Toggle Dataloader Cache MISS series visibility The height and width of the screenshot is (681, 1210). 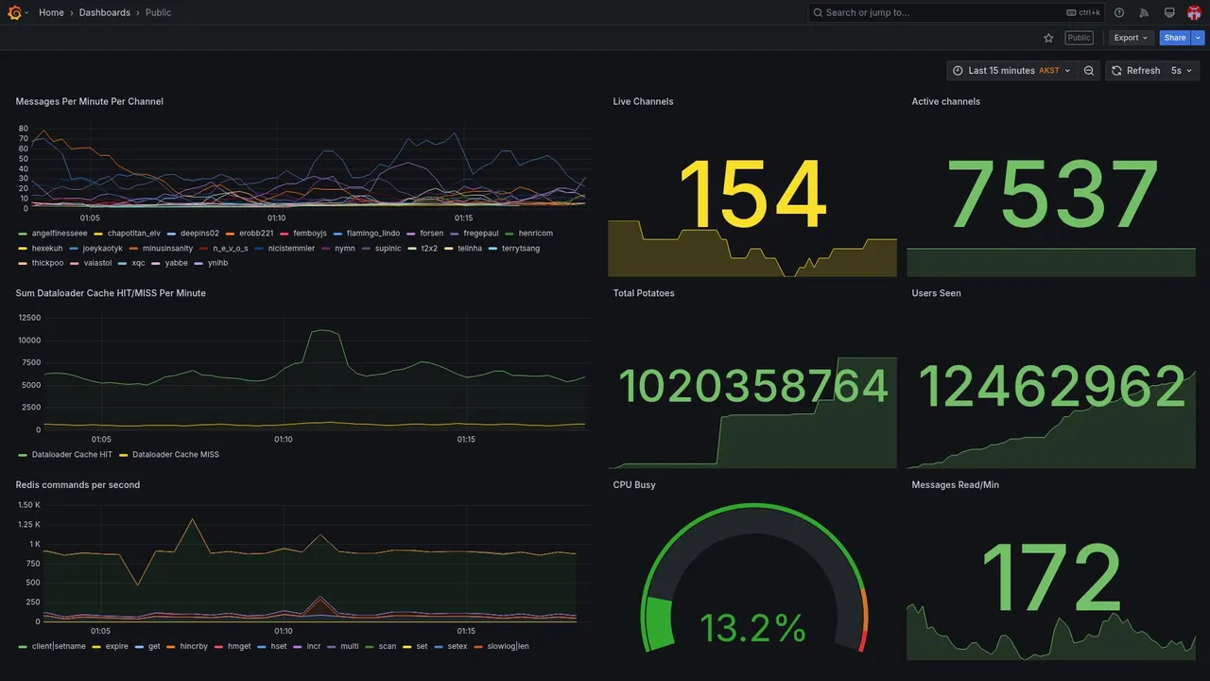click(175, 455)
